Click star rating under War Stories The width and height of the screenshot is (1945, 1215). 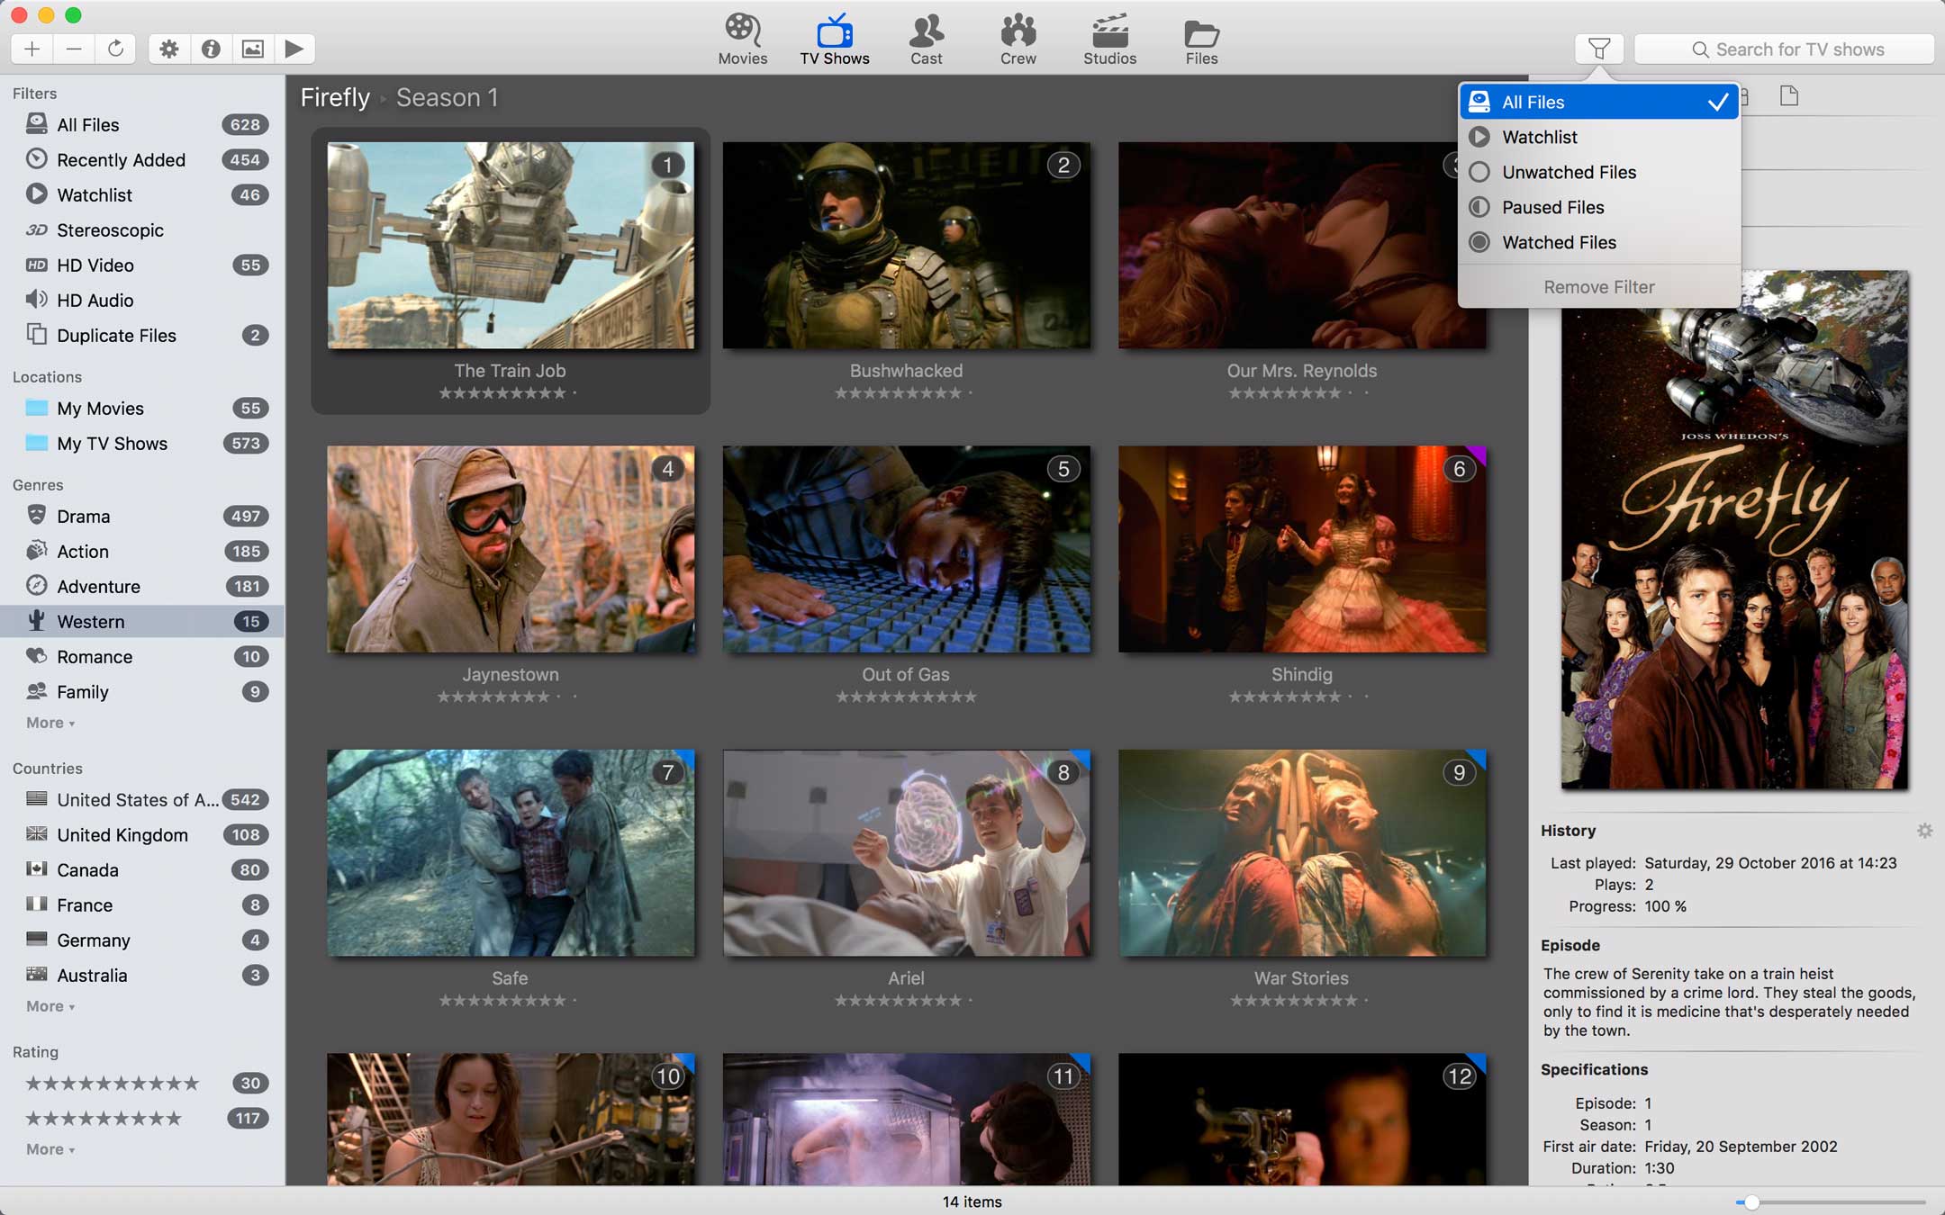tap(1299, 1001)
